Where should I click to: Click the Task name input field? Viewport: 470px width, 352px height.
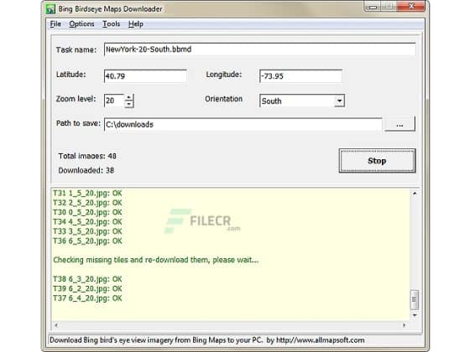(259, 49)
